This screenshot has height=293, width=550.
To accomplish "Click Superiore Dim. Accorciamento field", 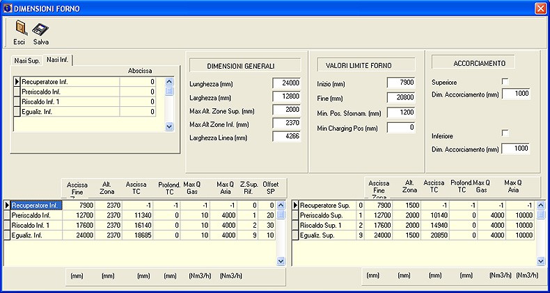I will click(516, 94).
